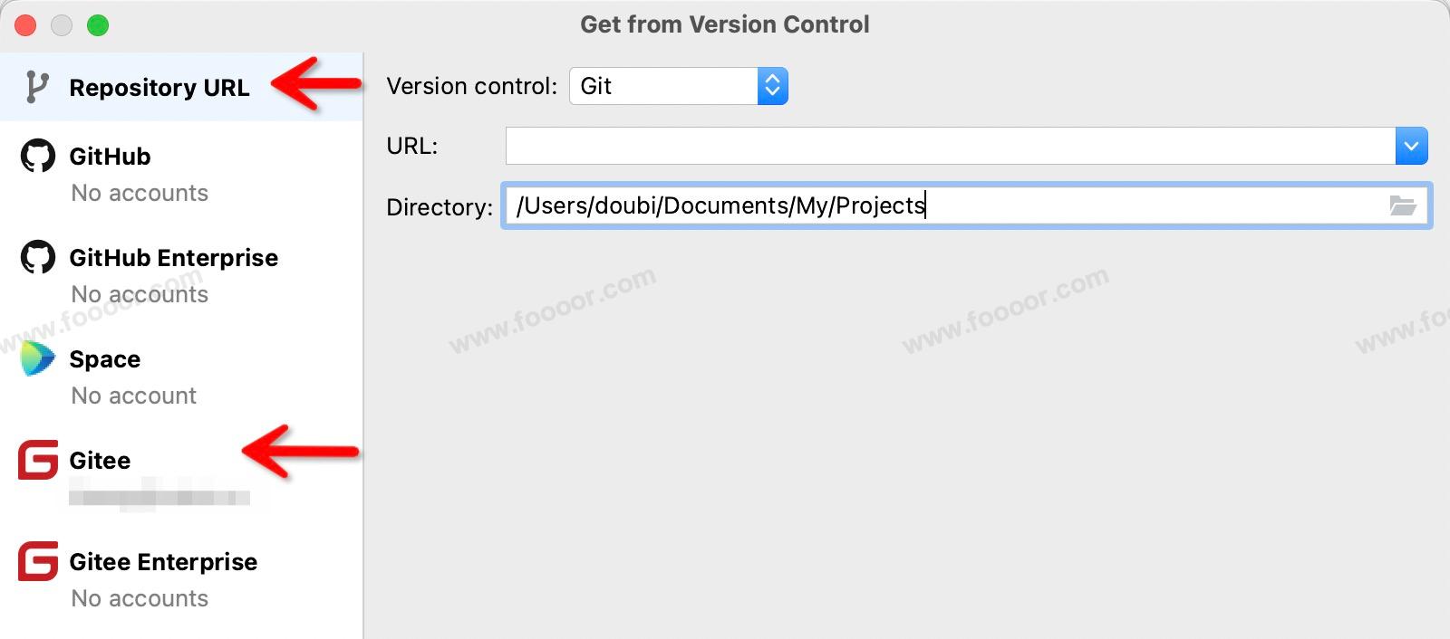
Task: Go to the Gitee Enterprise section
Action: (163, 562)
